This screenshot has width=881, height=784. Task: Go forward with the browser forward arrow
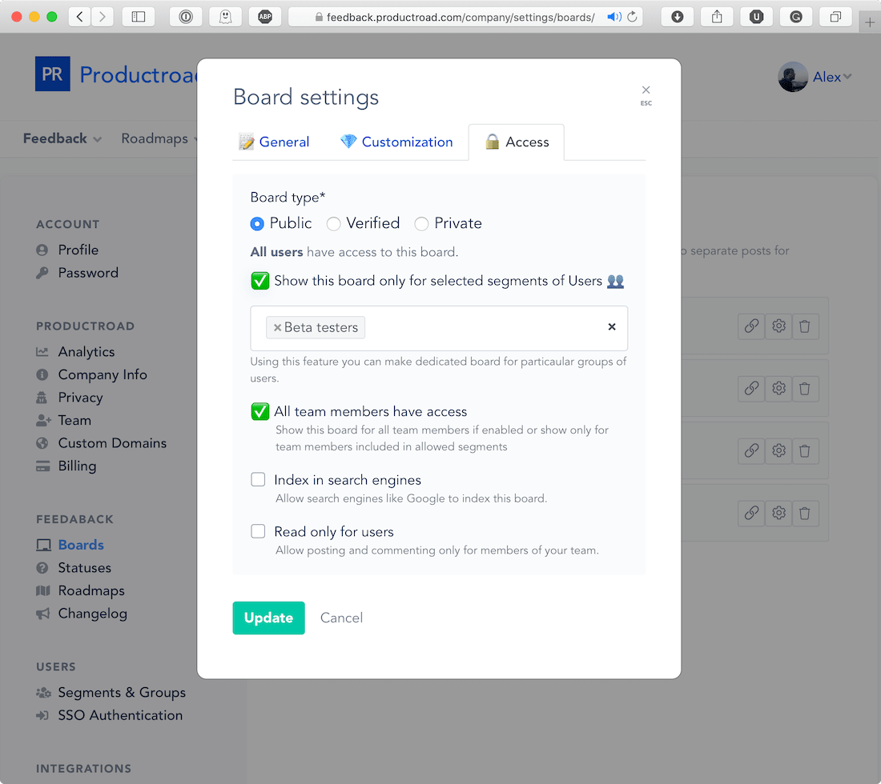103,17
